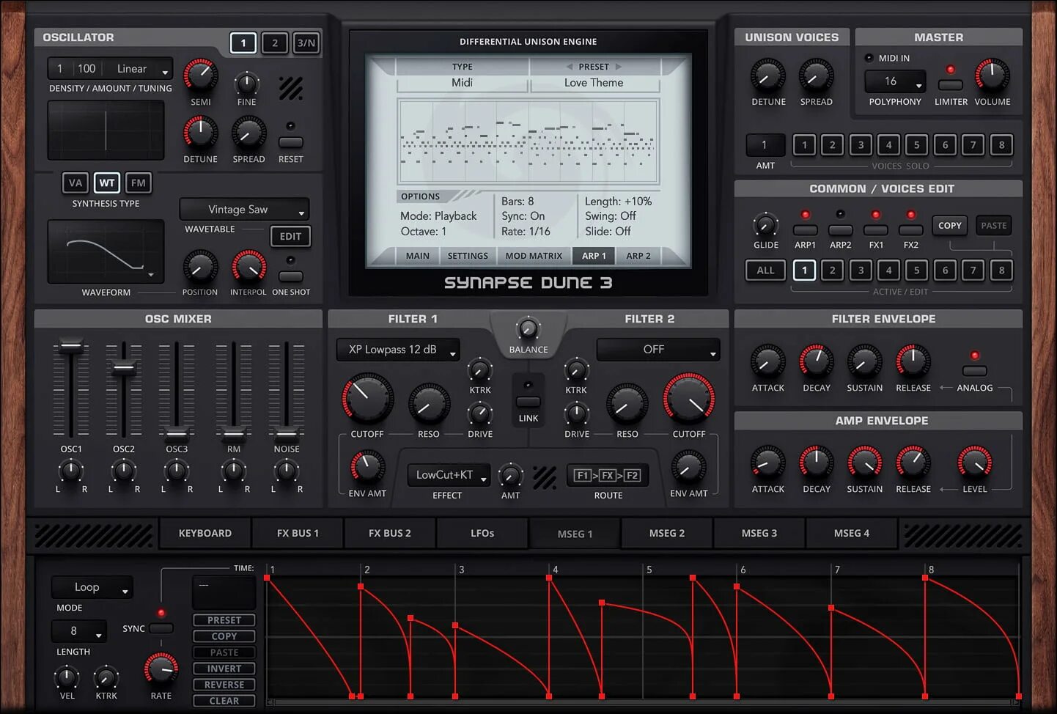Viewport: 1057px width, 714px height.
Task: Click the F1>FX>F2 route selector
Action: 608,475
